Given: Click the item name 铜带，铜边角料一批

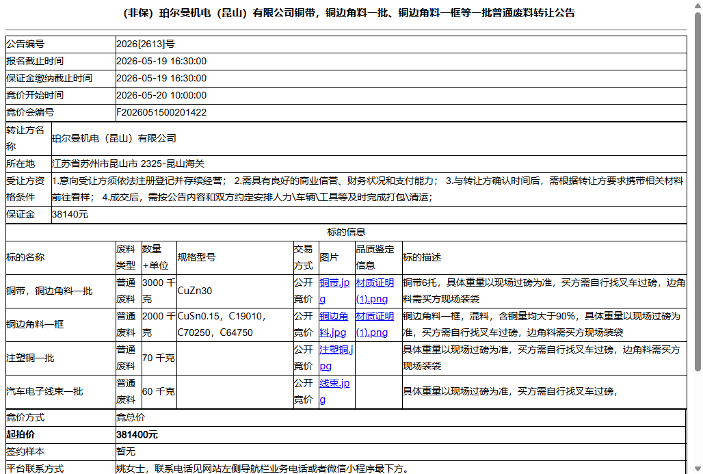Looking at the screenshot, I should tap(49, 291).
